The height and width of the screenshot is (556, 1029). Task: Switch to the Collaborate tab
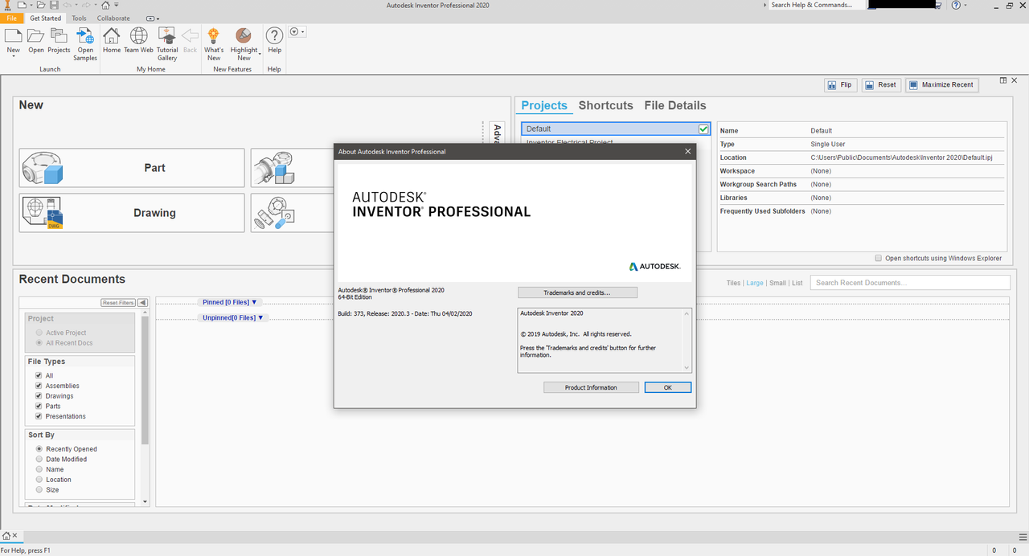point(113,18)
